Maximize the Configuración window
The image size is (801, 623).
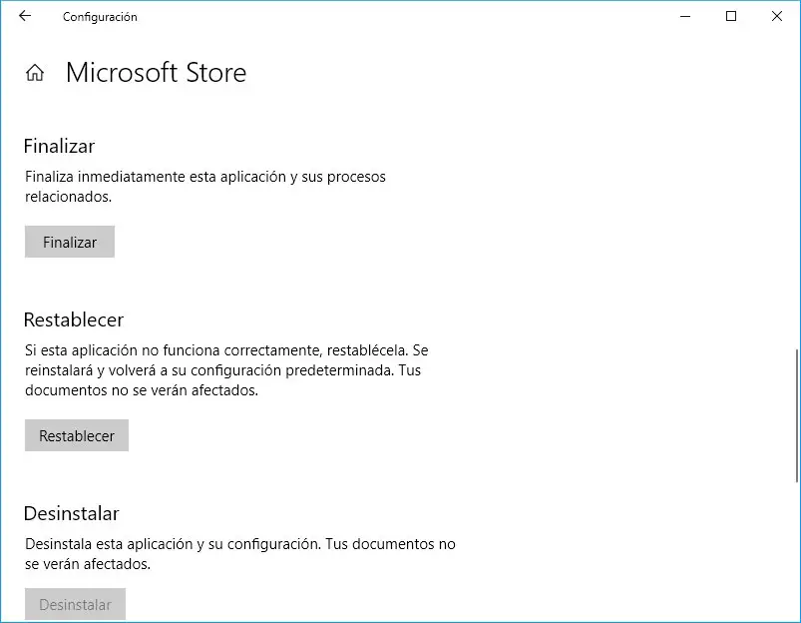pyautogui.click(x=731, y=17)
